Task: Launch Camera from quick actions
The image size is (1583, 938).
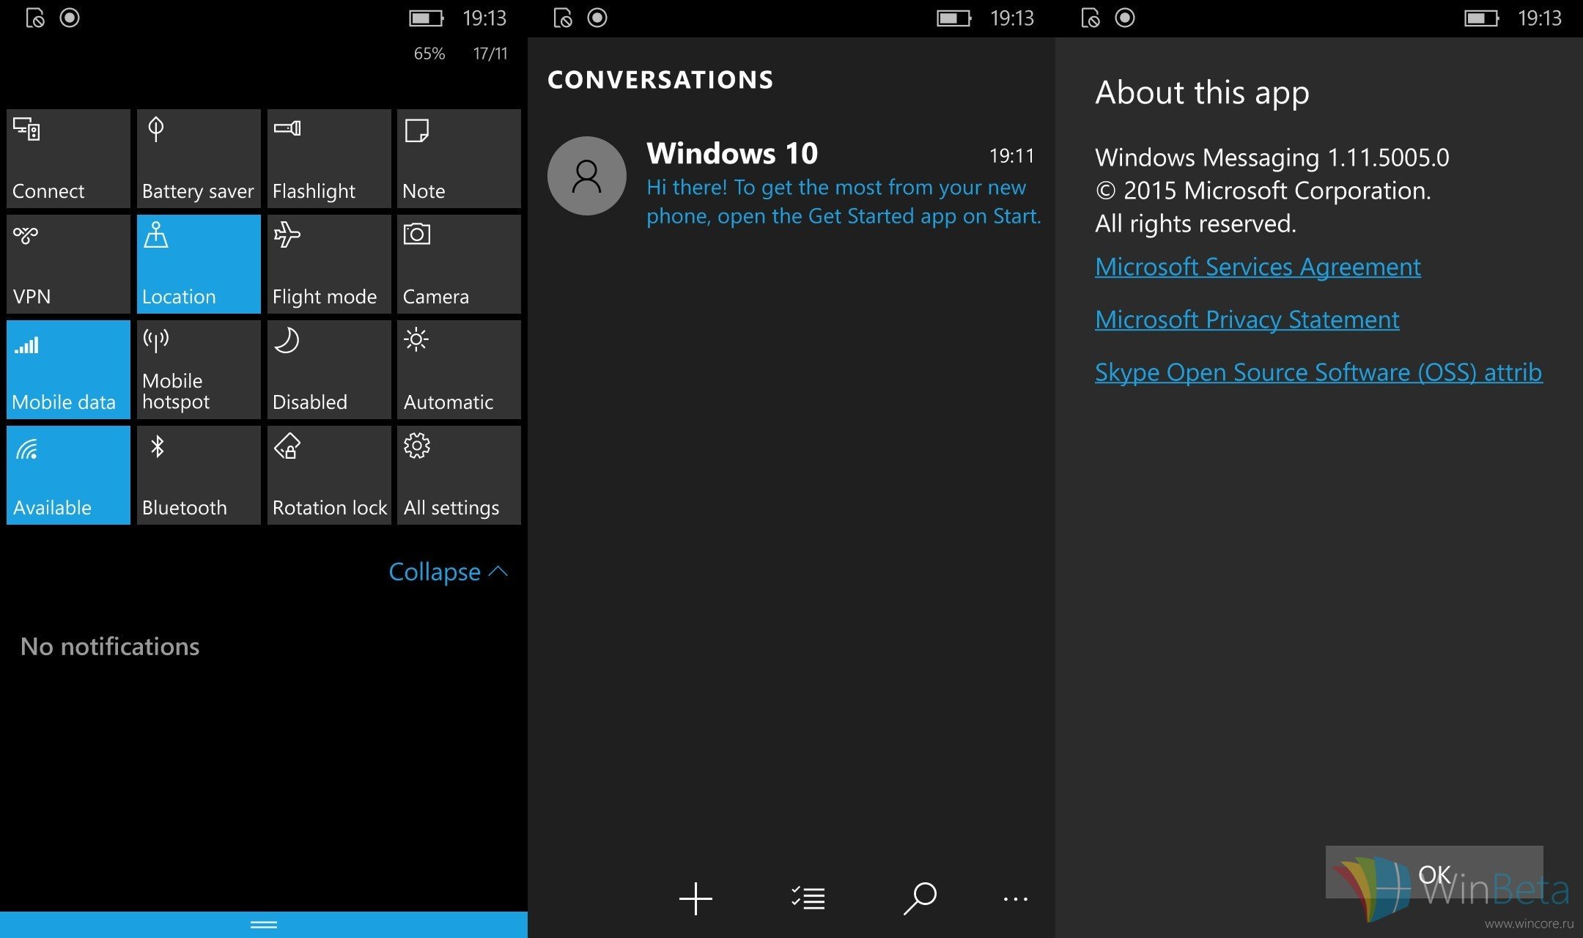Action: pyautogui.click(x=459, y=265)
